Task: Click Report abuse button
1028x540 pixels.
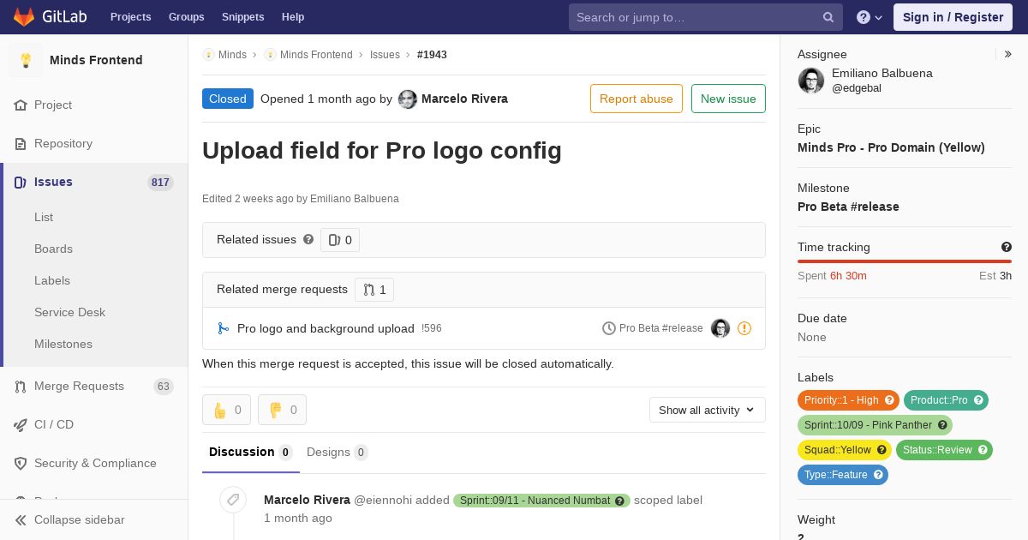Action: tap(637, 99)
